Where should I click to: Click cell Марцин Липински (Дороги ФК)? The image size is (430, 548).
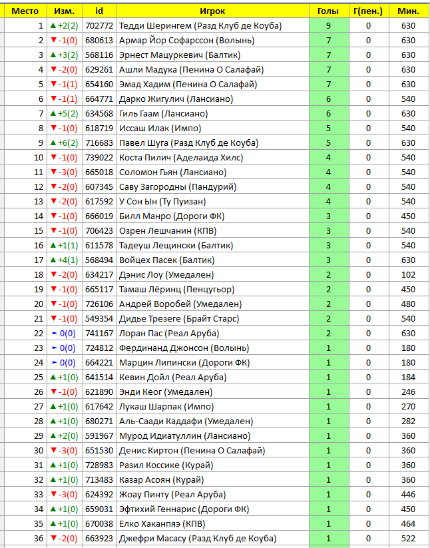pos(213,363)
